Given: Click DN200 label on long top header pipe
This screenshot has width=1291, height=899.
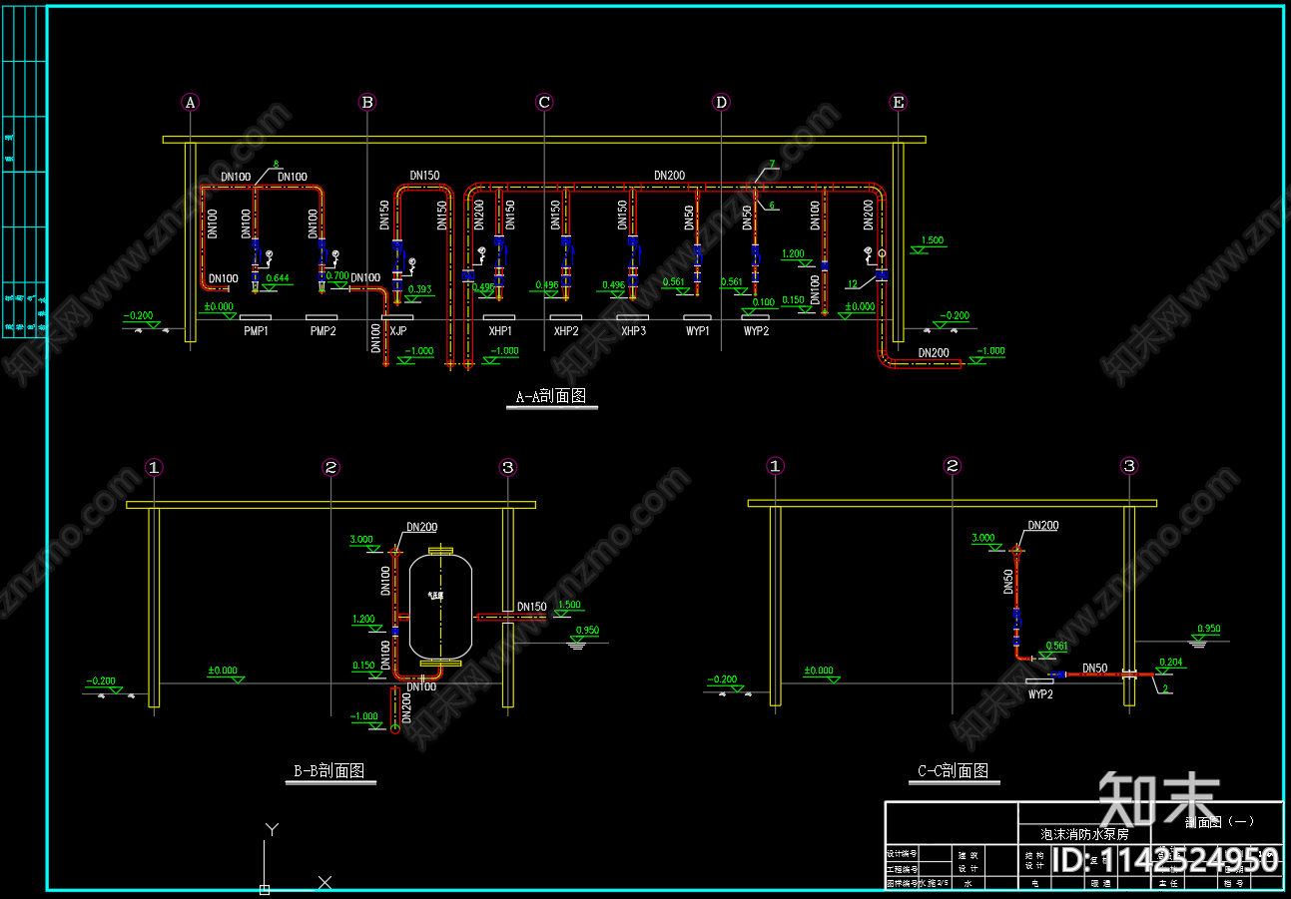Looking at the screenshot, I should [x=670, y=176].
